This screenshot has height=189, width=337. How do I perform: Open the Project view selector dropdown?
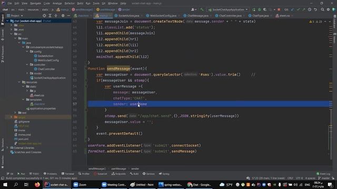(x=15, y=16)
